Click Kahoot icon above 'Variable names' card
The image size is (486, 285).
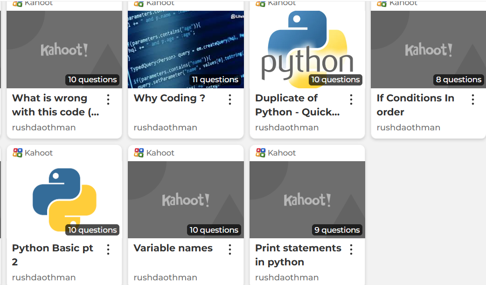(x=139, y=153)
